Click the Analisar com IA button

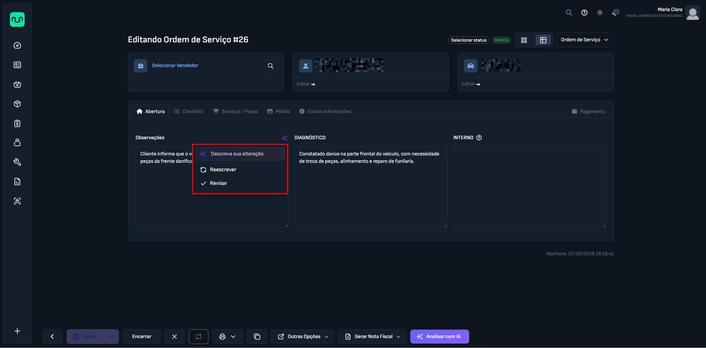tap(440, 337)
